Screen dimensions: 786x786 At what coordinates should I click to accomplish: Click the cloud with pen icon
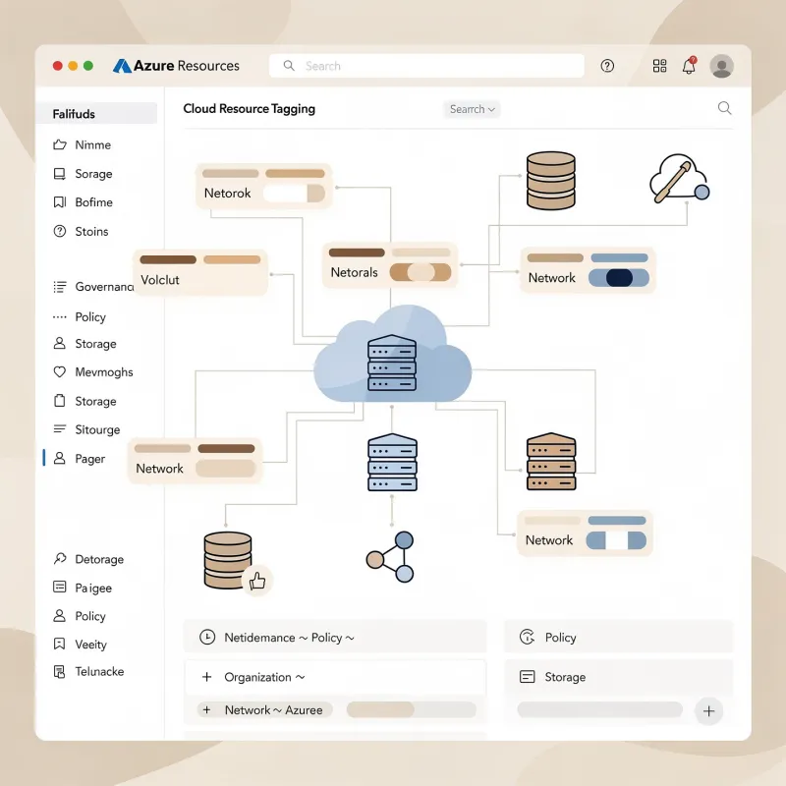[678, 179]
